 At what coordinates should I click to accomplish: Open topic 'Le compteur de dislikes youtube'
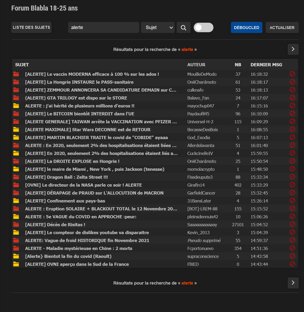tap(87, 233)
